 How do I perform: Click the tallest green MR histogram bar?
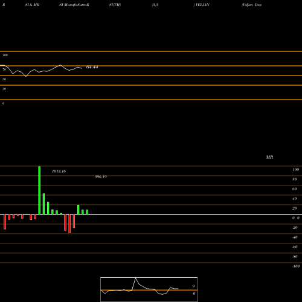click(x=39, y=190)
